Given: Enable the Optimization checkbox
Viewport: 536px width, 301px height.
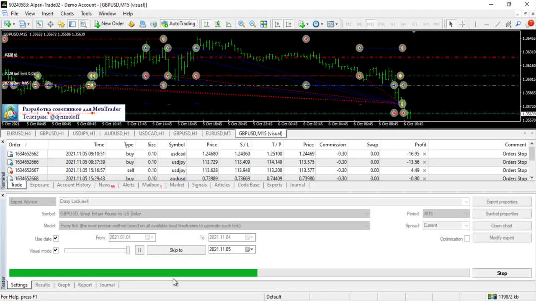Looking at the screenshot, I should (467, 239).
